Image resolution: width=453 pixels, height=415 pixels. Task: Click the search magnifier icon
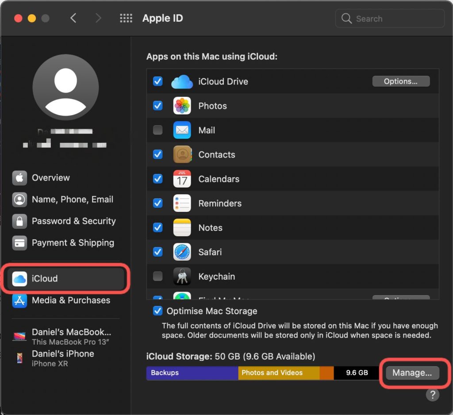(x=346, y=19)
